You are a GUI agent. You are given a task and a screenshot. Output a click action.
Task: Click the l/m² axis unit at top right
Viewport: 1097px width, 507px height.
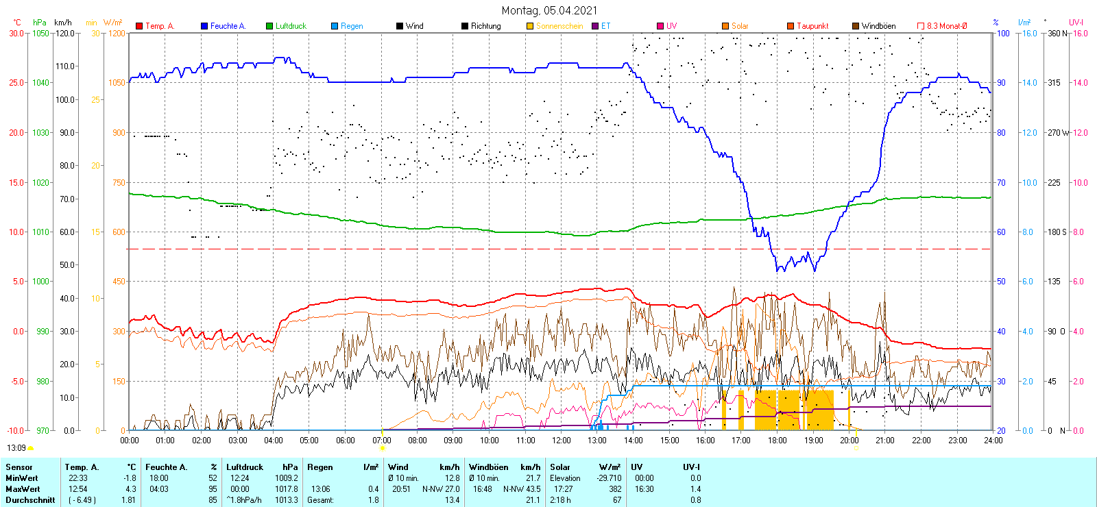point(1024,23)
